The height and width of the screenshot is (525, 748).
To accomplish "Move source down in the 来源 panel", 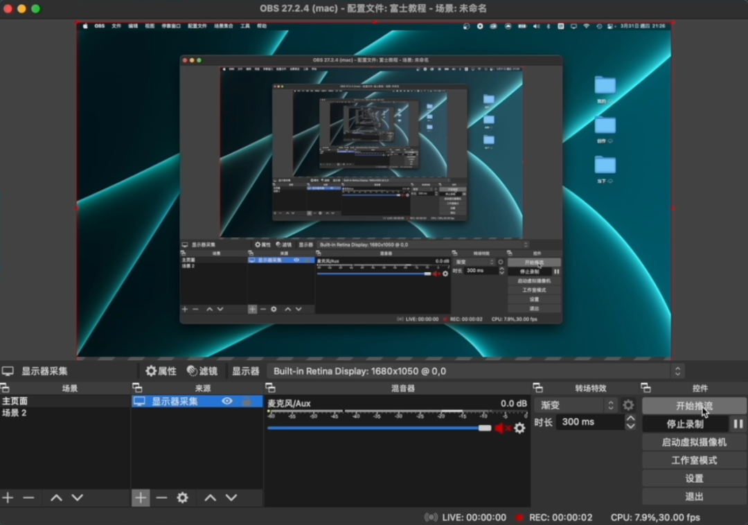I will pos(231,498).
